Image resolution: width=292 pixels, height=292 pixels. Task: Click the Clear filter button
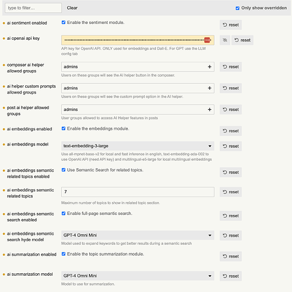pos(72,8)
